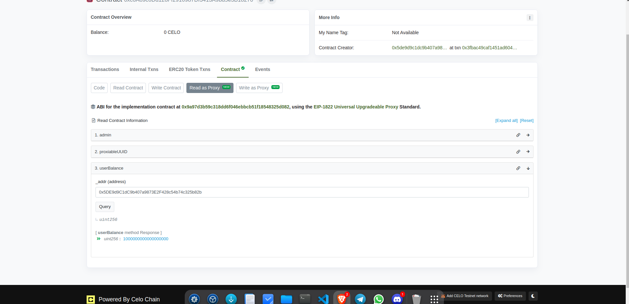This screenshot has width=629, height=304.
Task: Open the Read Contract section
Action: point(128,88)
